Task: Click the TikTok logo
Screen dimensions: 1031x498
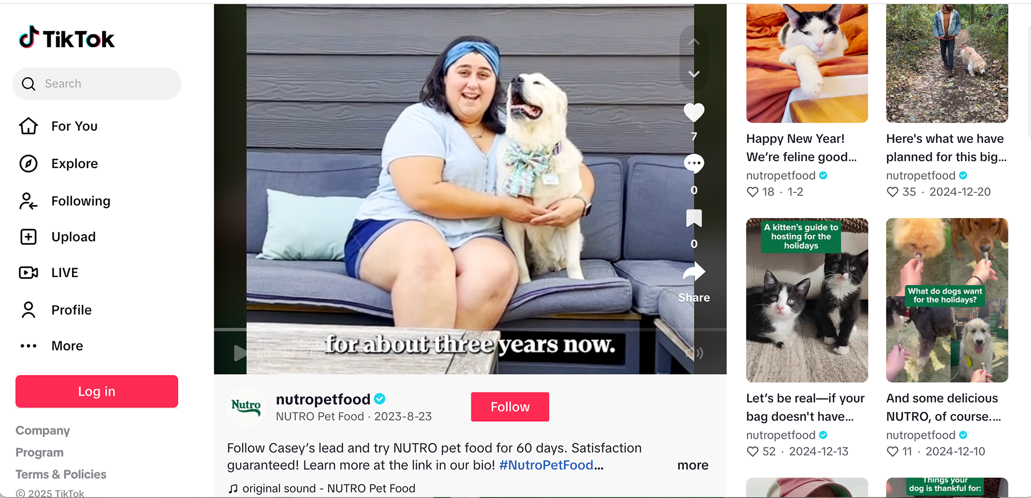Action: click(x=67, y=38)
